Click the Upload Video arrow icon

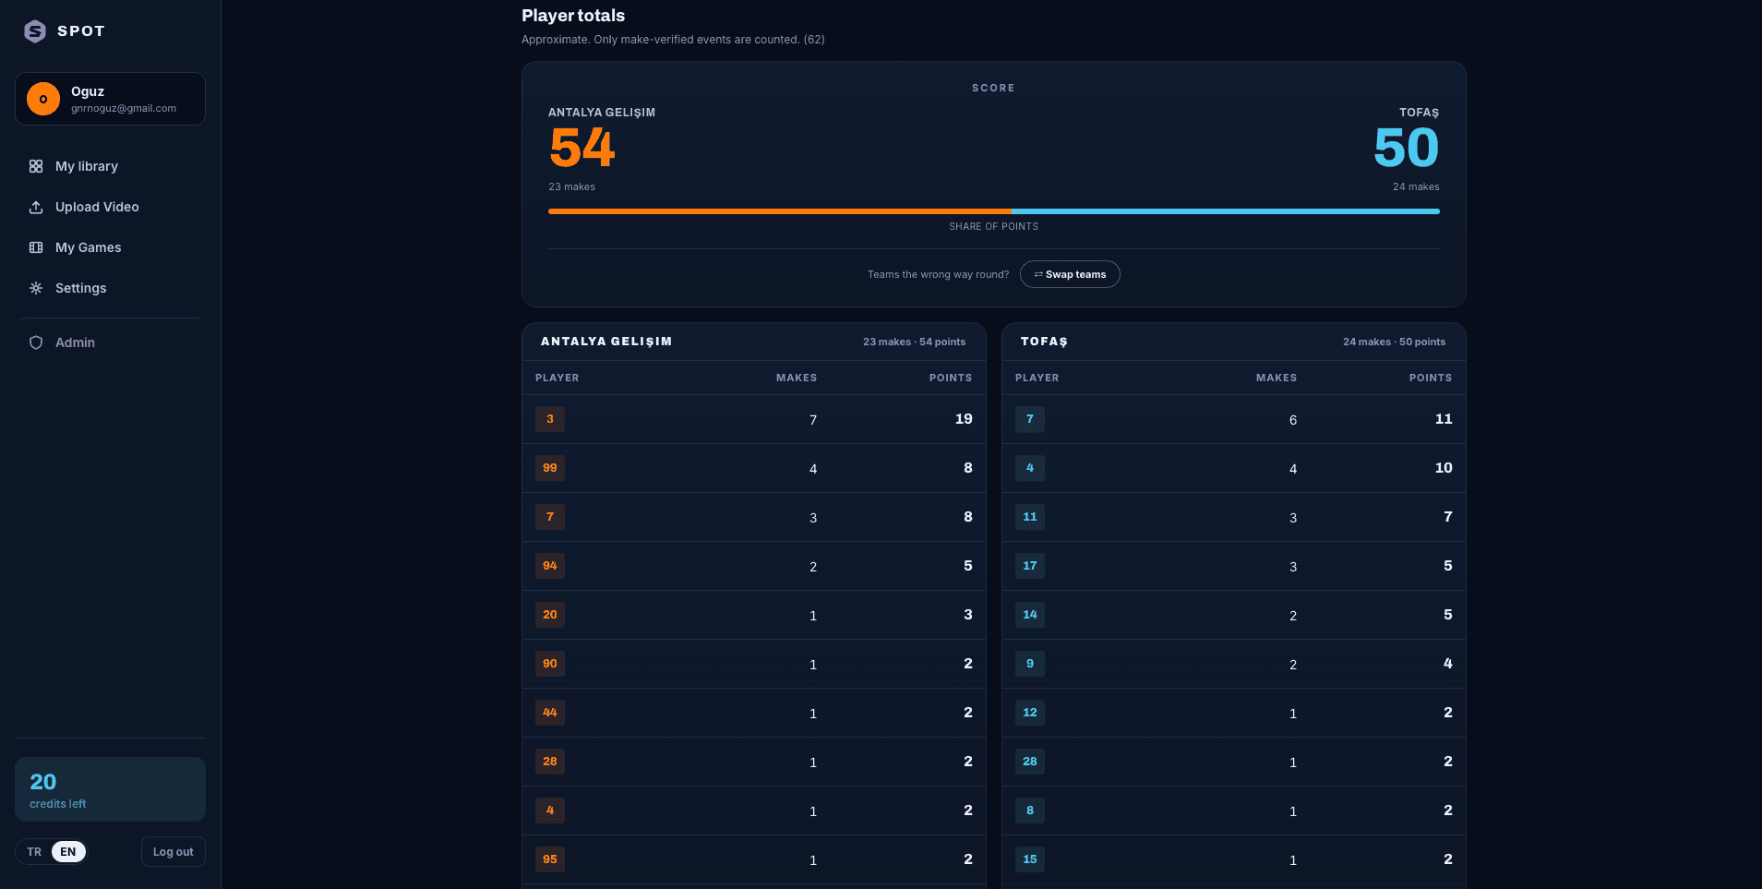pos(36,207)
